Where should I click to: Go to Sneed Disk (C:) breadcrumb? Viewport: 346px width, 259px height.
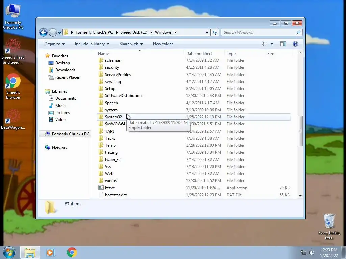point(134,32)
